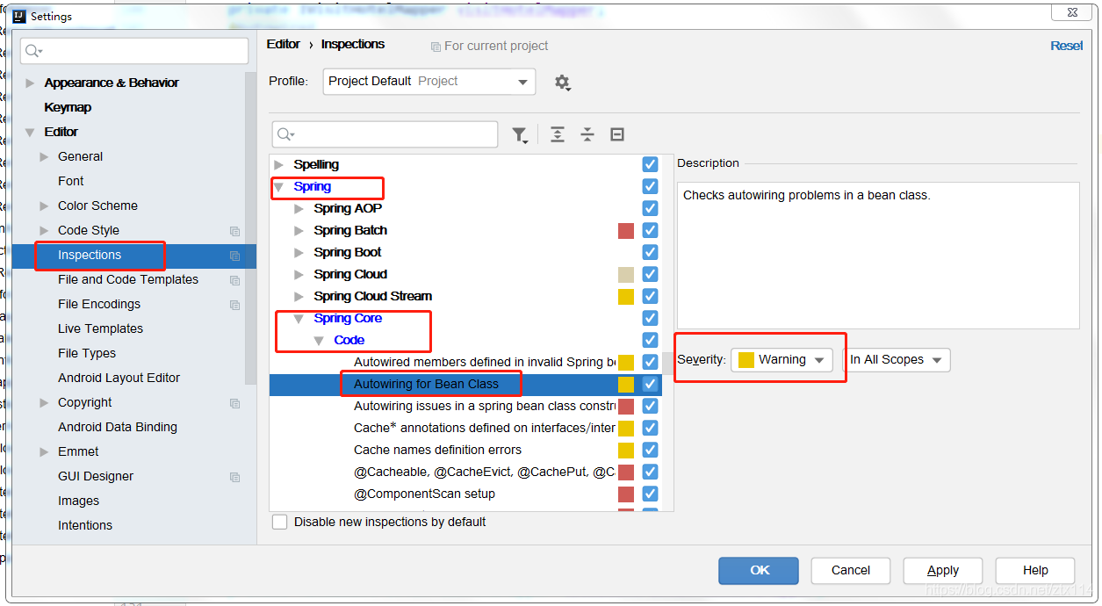This screenshot has height=606, width=1102.
Task: Focus the settings sidebar search field
Action: click(x=135, y=51)
